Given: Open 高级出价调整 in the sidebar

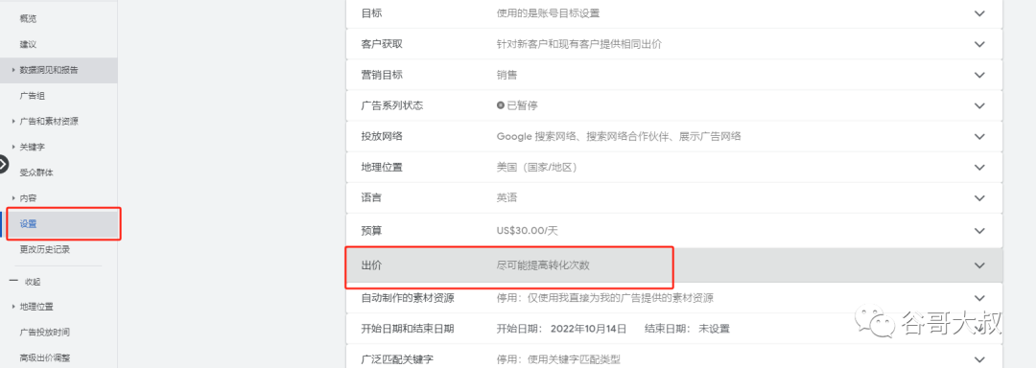Looking at the screenshot, I should 45,358.
